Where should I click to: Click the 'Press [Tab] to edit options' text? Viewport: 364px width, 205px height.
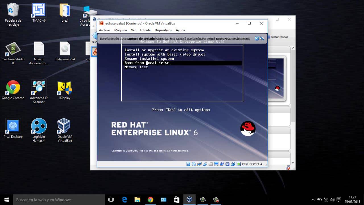tap(181, 110)
